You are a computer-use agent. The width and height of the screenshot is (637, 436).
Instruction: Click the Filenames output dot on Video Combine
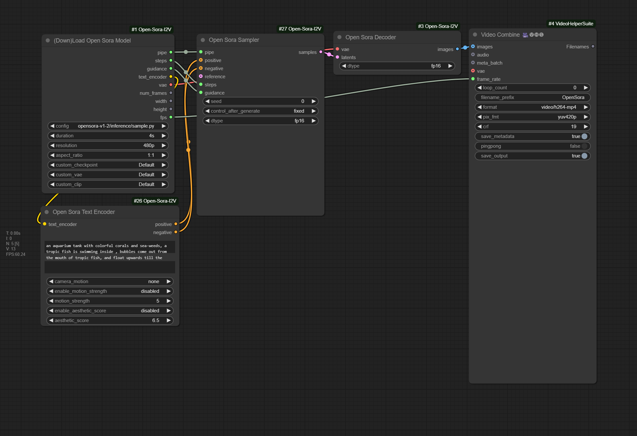[x=593, y=46]
